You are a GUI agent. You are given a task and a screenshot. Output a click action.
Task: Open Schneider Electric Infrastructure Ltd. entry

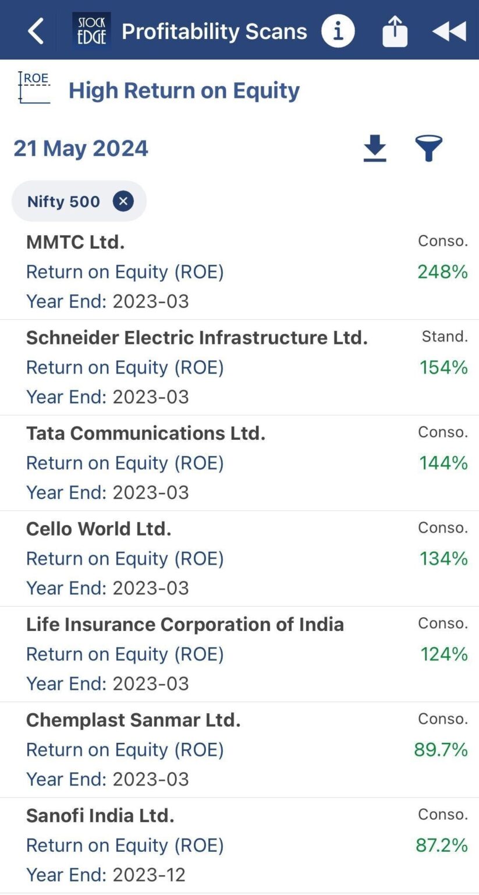point(197,338)
